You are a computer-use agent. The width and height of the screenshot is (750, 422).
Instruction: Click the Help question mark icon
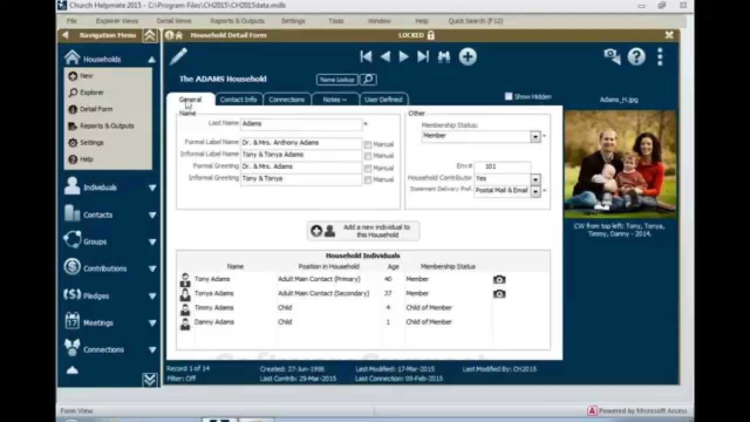(637, 56)
